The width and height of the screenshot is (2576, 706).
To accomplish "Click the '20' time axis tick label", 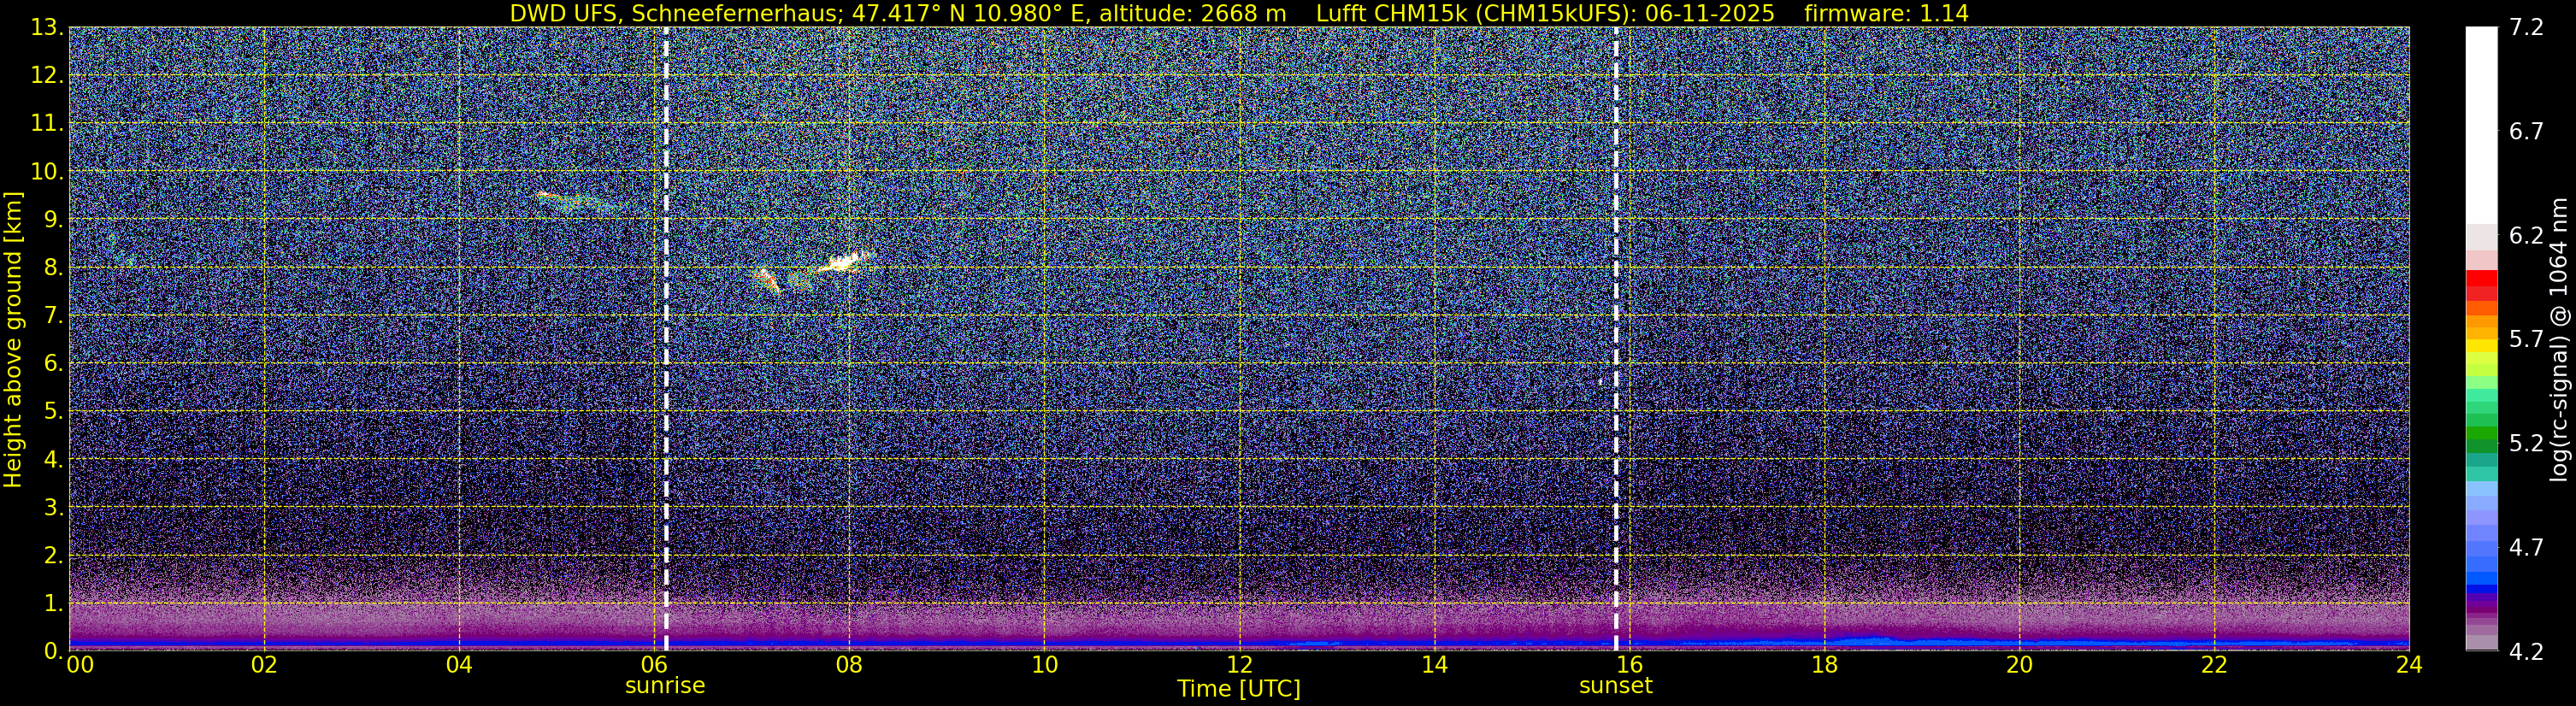I will [x=2019, y=665].
